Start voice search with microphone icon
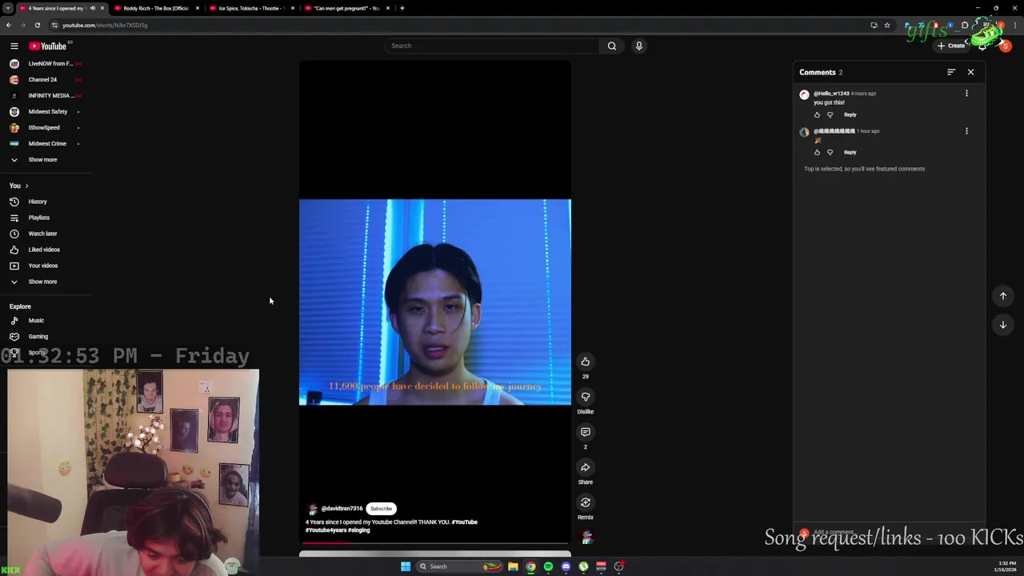1024x576 pixels. (x=638, y=46)
